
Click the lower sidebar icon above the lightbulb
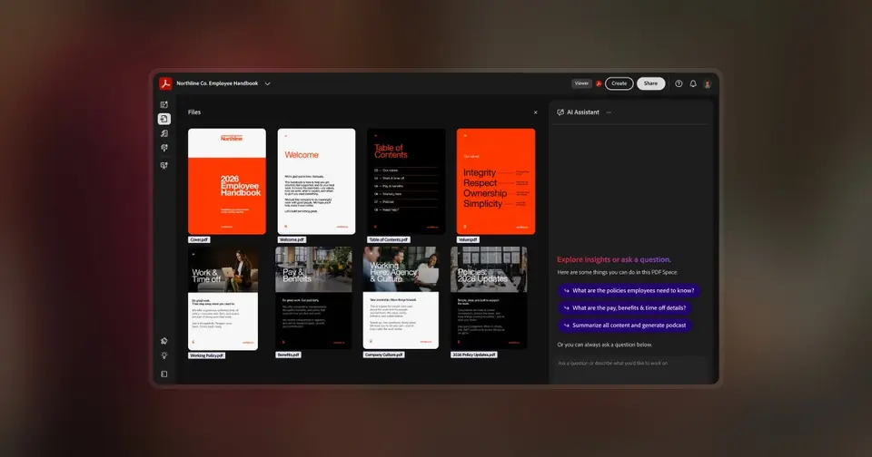coord(164,341)
